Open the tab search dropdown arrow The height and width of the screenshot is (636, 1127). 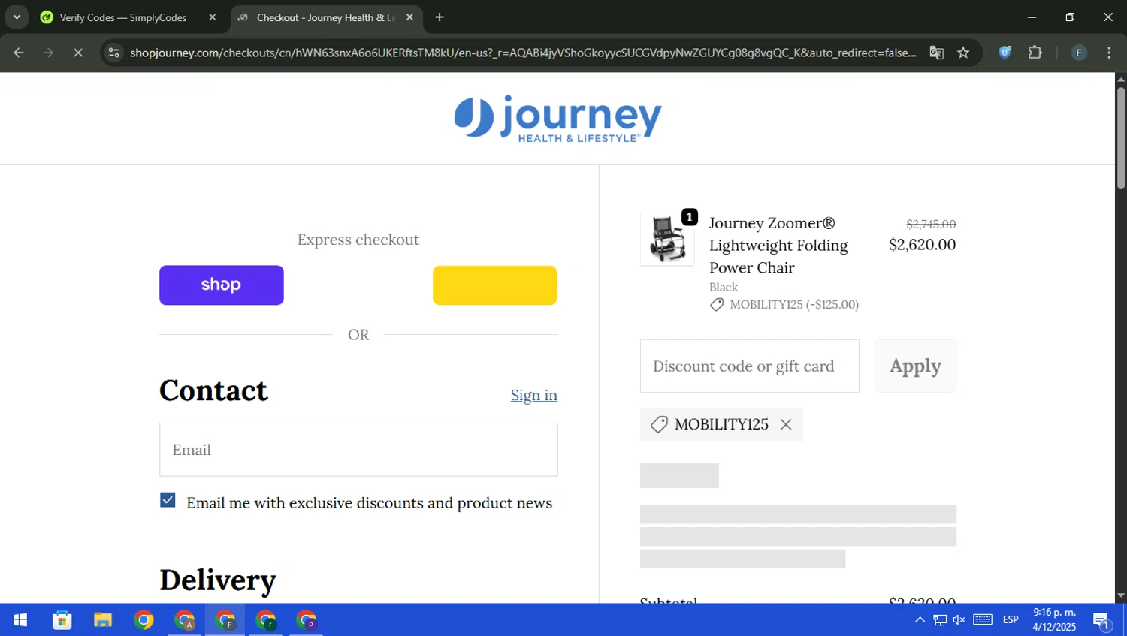(17, 17)
